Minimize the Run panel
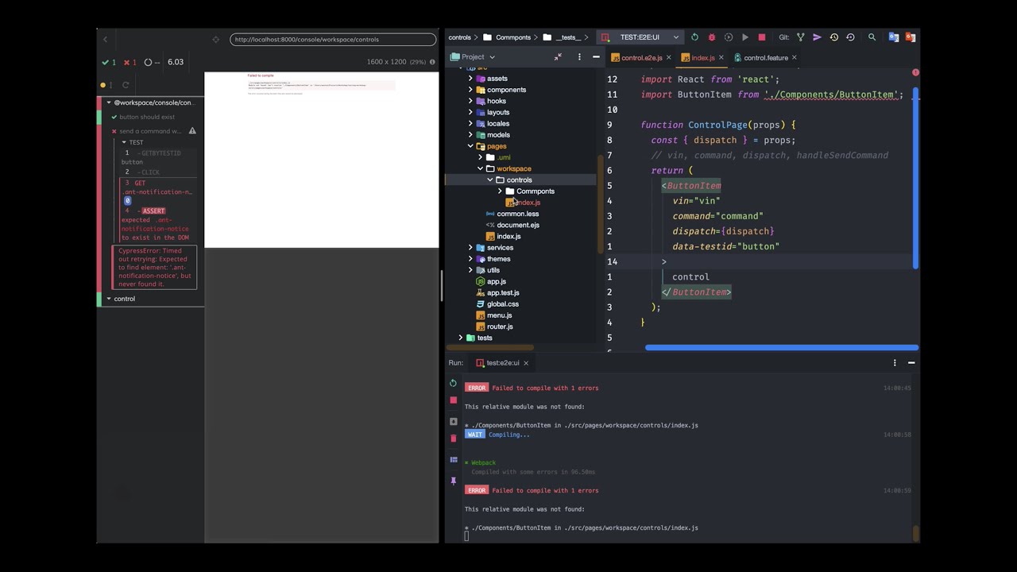This screenshot has width=1017, height=572. tap(911, 363)
